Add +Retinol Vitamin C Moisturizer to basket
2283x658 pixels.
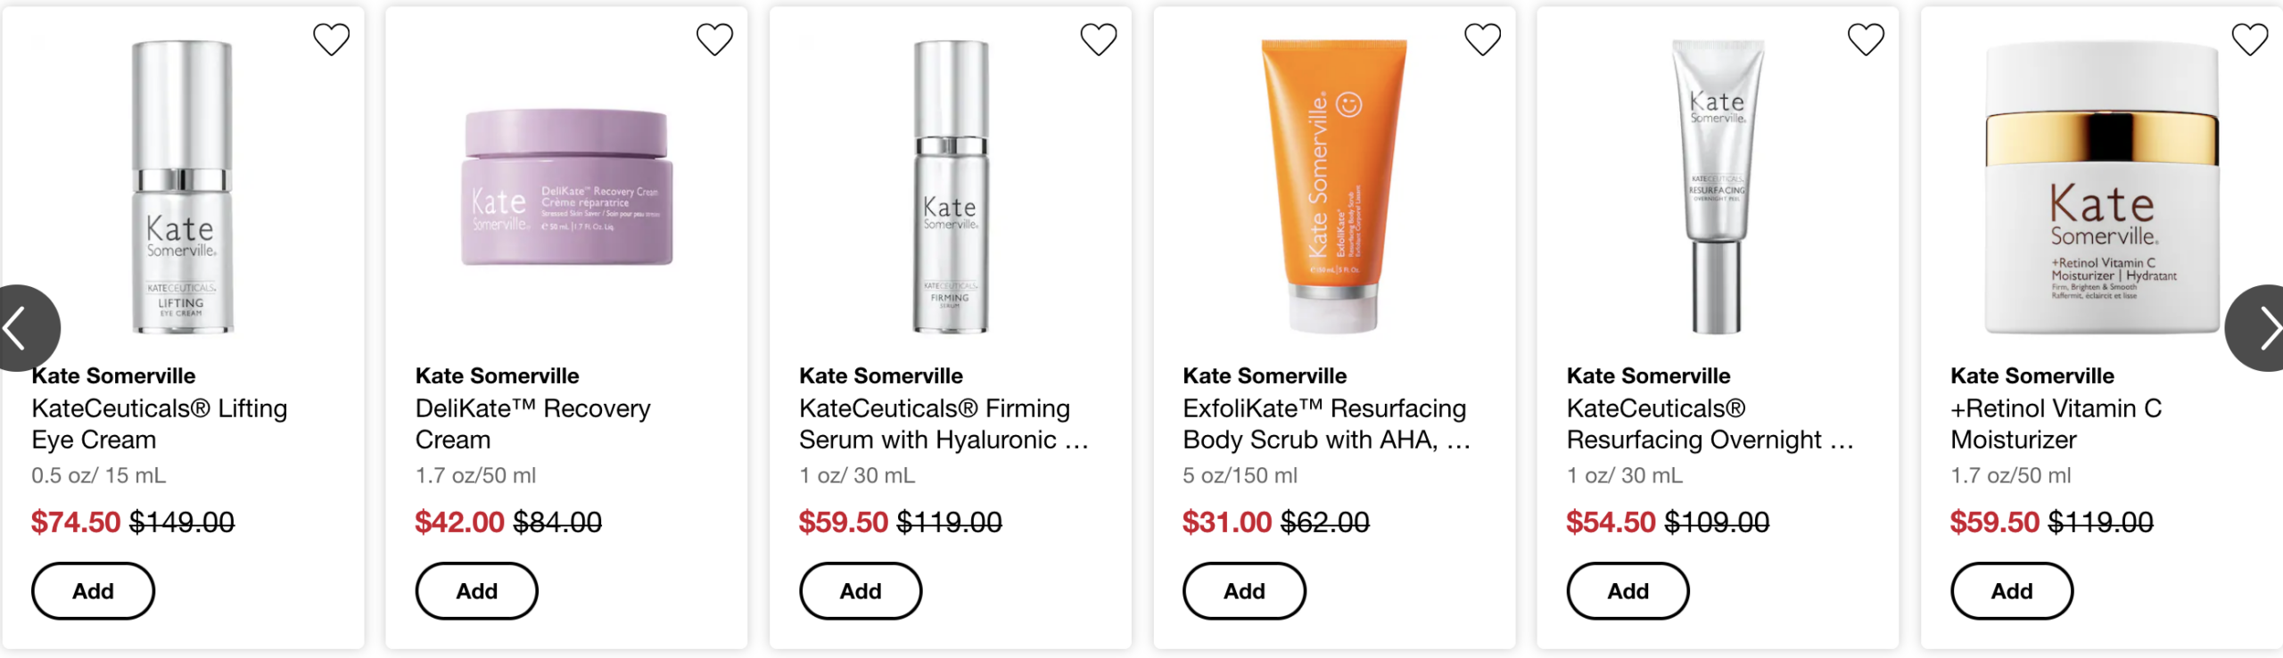tap(2012, 591)
